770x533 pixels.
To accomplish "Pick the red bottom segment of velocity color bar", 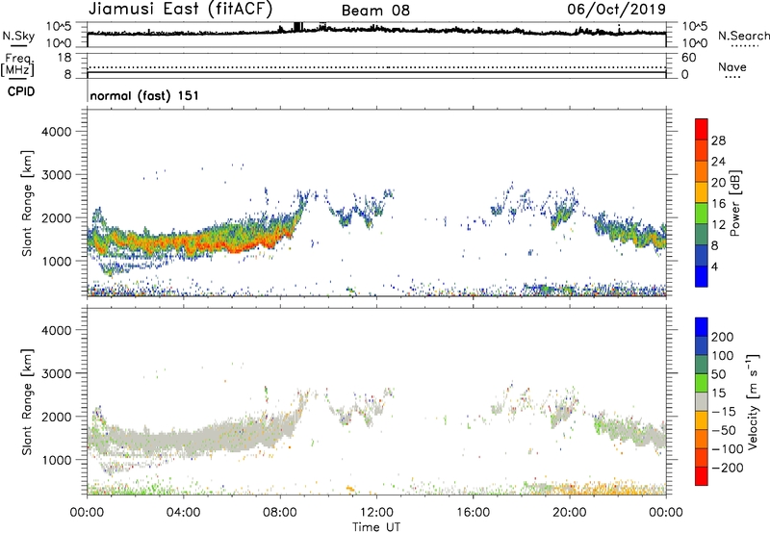I will [702, 476].
